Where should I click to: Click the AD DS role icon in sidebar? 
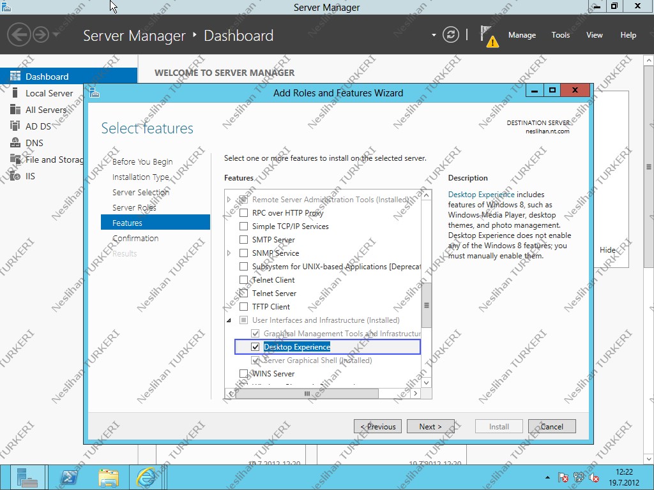tap(15, 126)
